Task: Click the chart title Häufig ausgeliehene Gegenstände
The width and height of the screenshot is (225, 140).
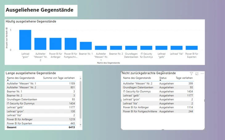Action: click(31, 21)
